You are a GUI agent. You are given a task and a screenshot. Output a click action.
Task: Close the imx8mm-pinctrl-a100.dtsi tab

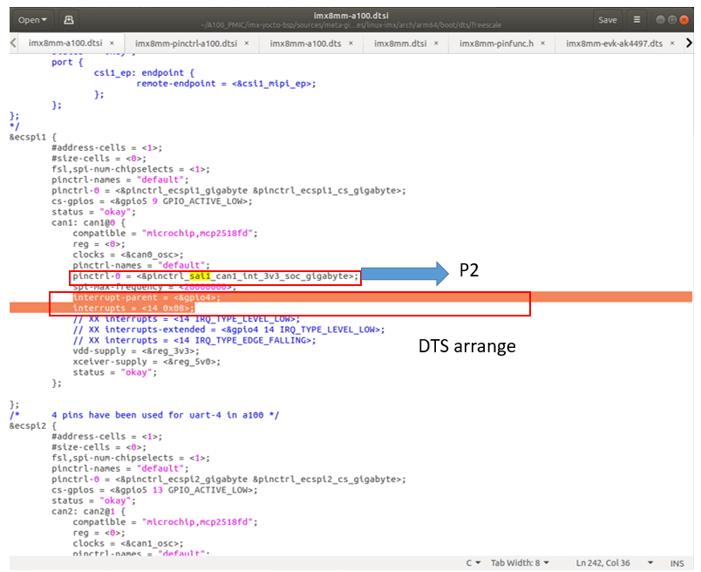[x=247, y=44]
